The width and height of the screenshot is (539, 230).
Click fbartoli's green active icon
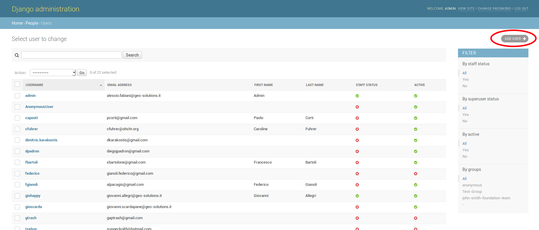415,163
